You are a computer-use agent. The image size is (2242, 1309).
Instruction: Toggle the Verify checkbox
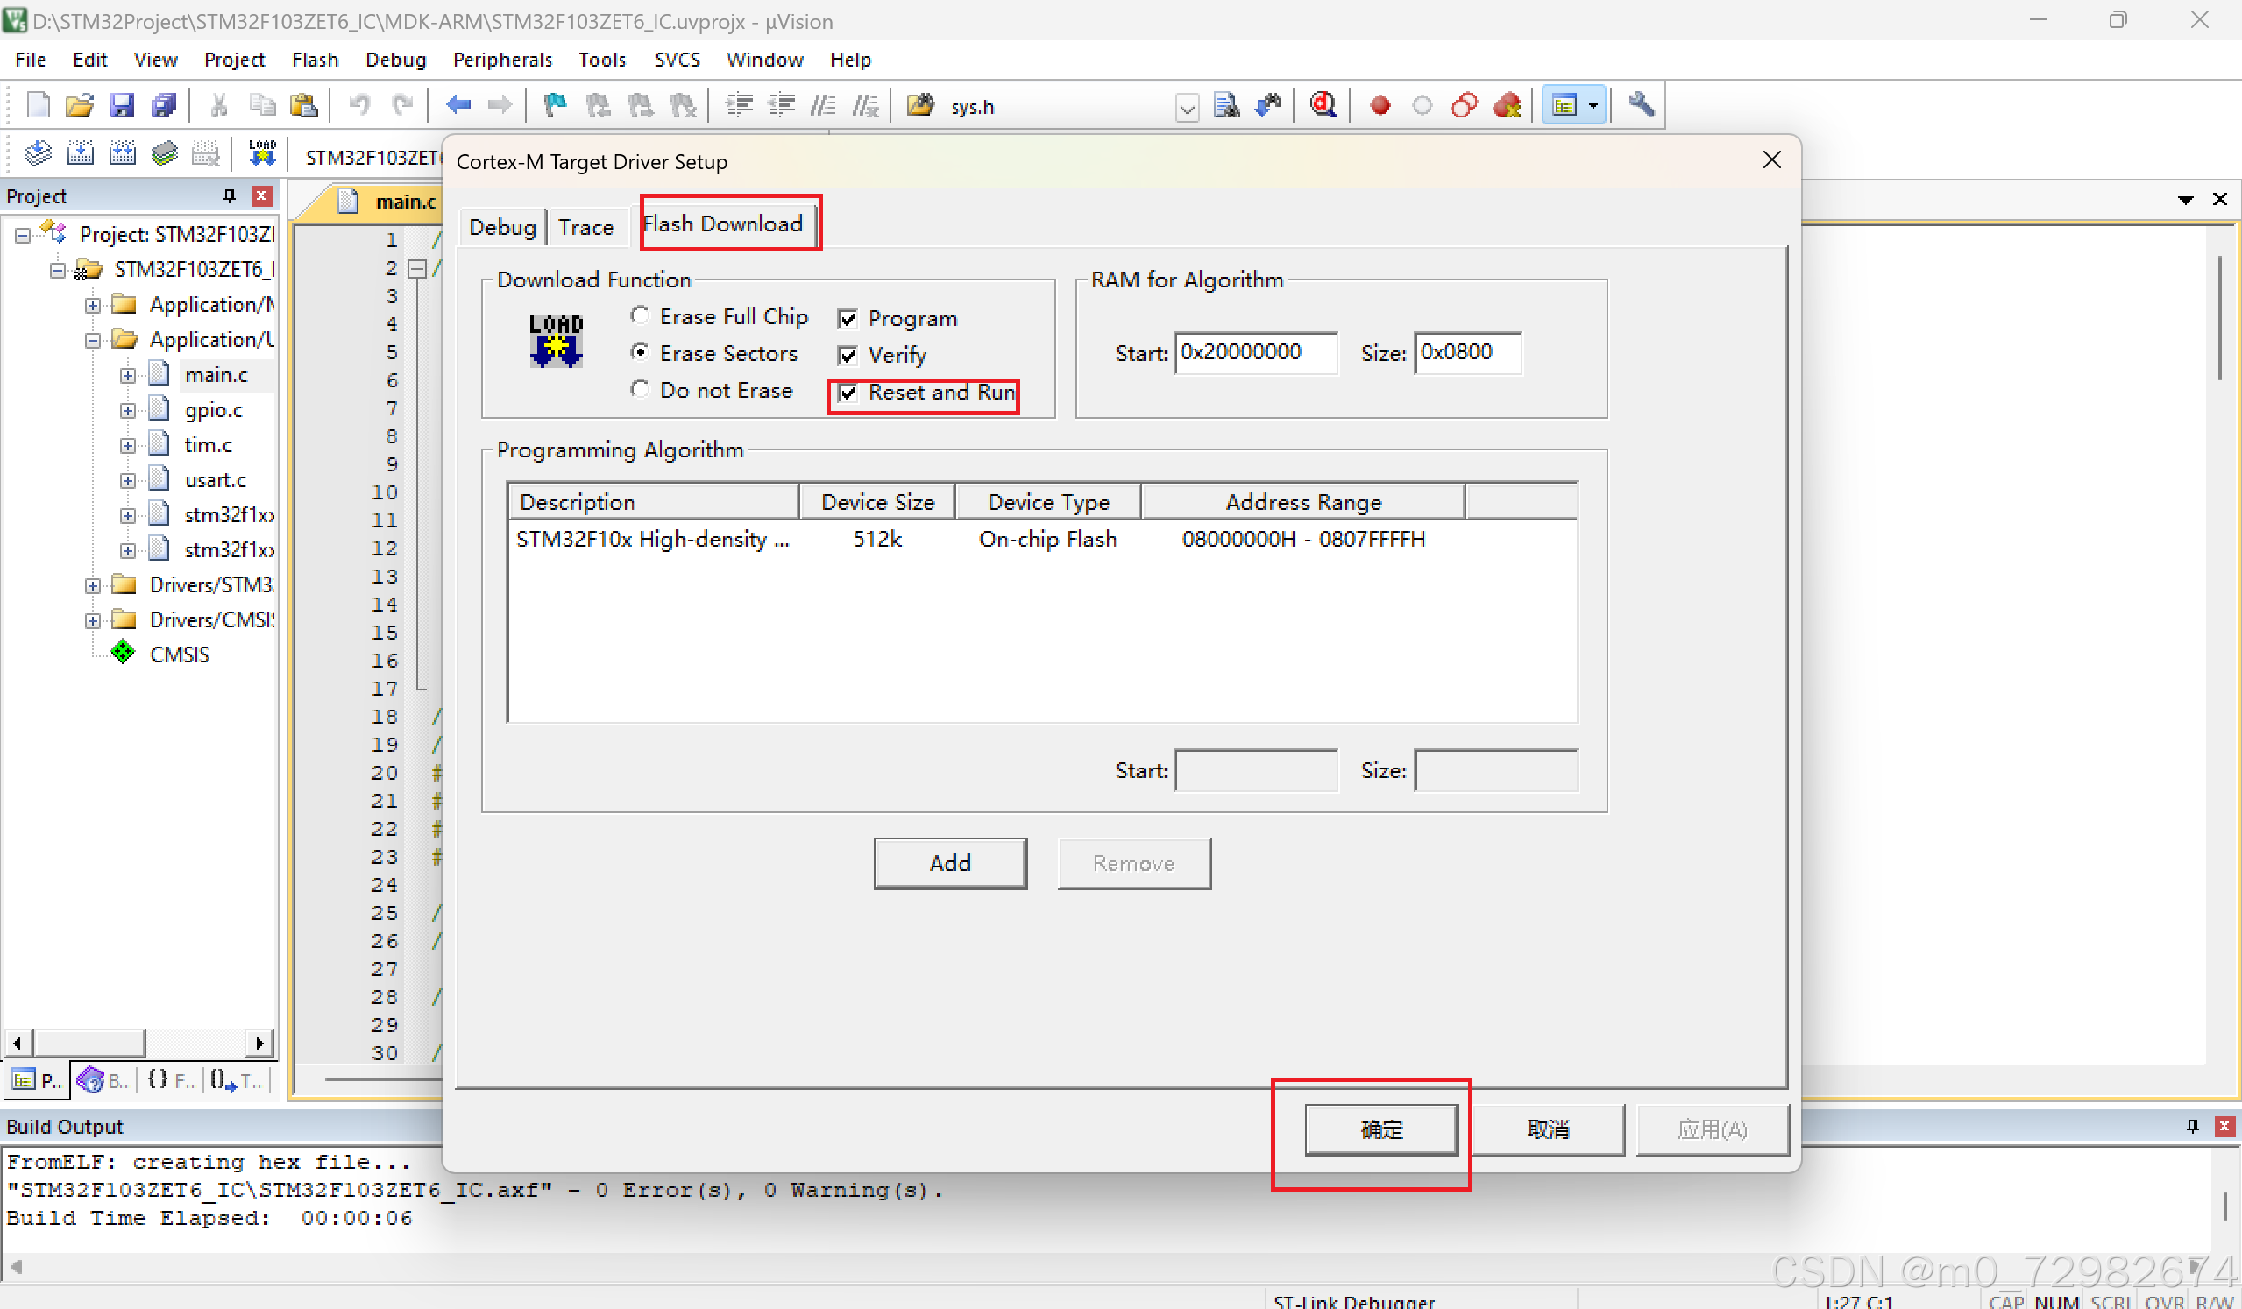click(848, 356)
